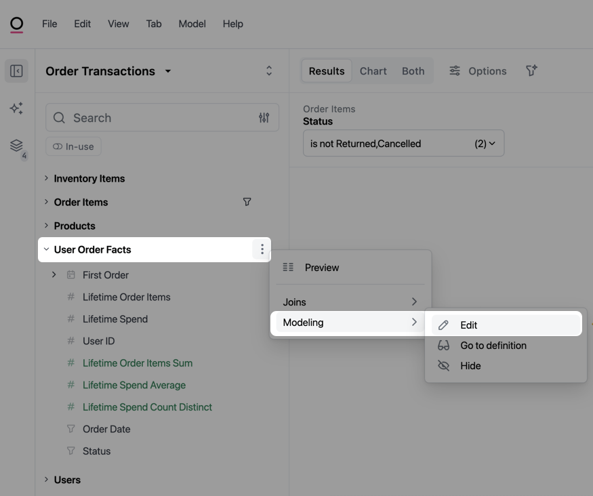Viewport: 593px width, 496px height.
Task: Toggle the In-use fields filter
Action: (74, 146)
